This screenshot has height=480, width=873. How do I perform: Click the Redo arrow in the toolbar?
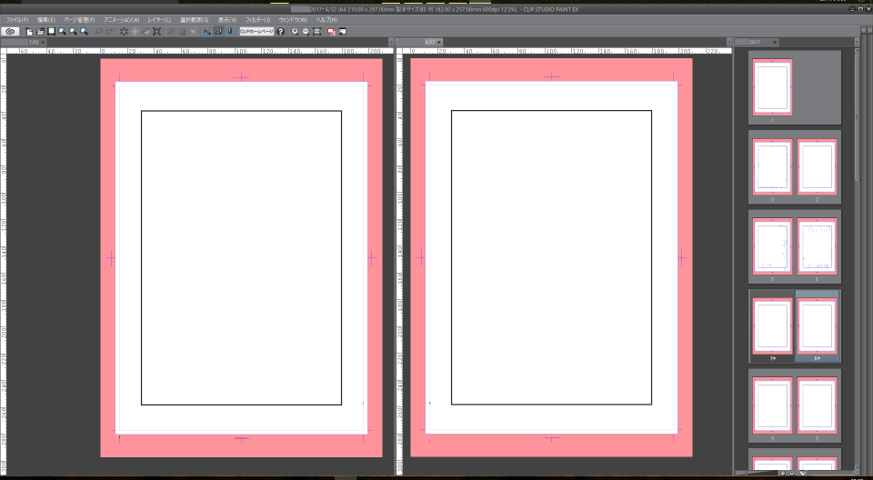(110, 32)
